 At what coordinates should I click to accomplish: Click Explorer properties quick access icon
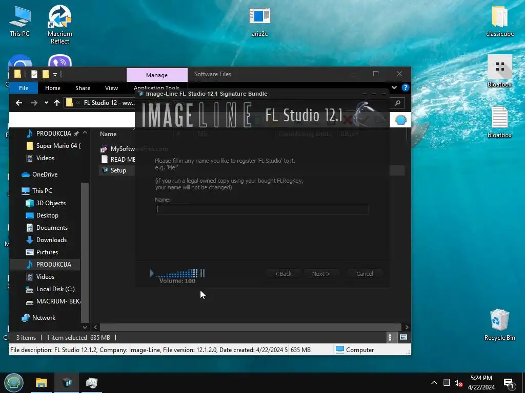point(34,74)
